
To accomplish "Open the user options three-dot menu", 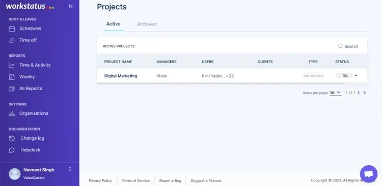I will 70,169.
